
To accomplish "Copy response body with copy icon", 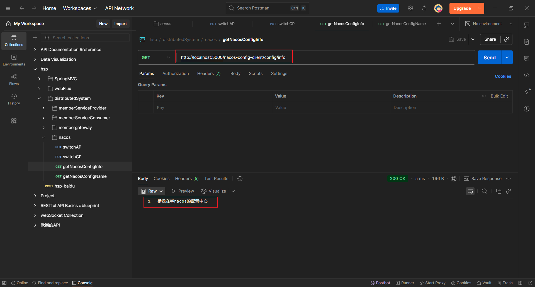I will [x=498, y=191].
